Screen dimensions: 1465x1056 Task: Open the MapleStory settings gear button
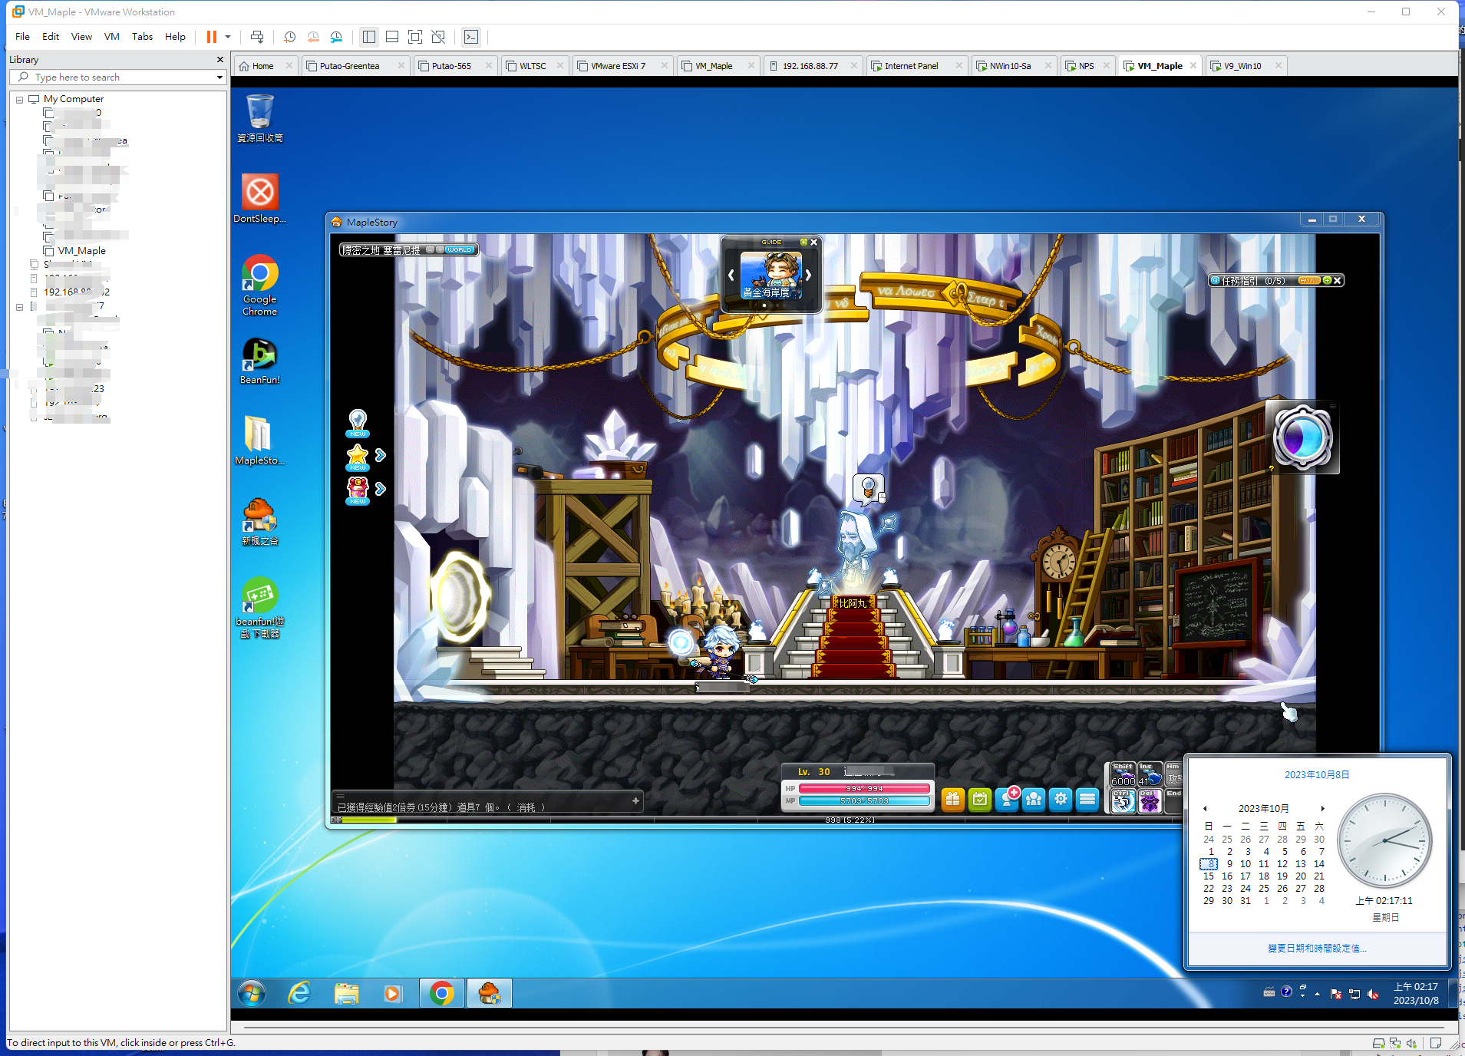pos(1061,800)
